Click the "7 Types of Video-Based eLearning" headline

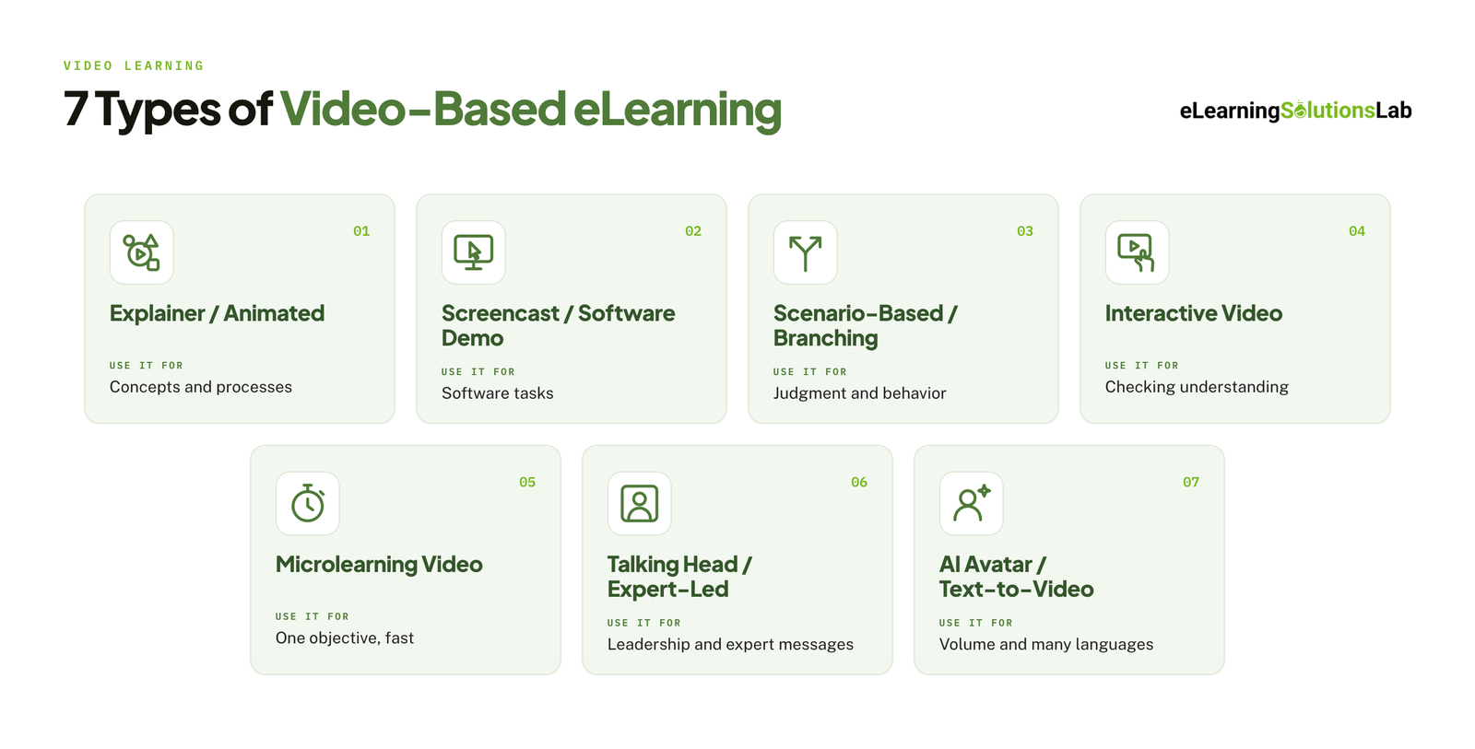(x=422, y=110)
